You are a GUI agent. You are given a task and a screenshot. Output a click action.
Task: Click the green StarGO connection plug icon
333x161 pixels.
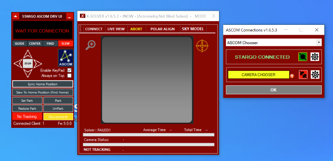pyautogui.click(x=303, y=57)
